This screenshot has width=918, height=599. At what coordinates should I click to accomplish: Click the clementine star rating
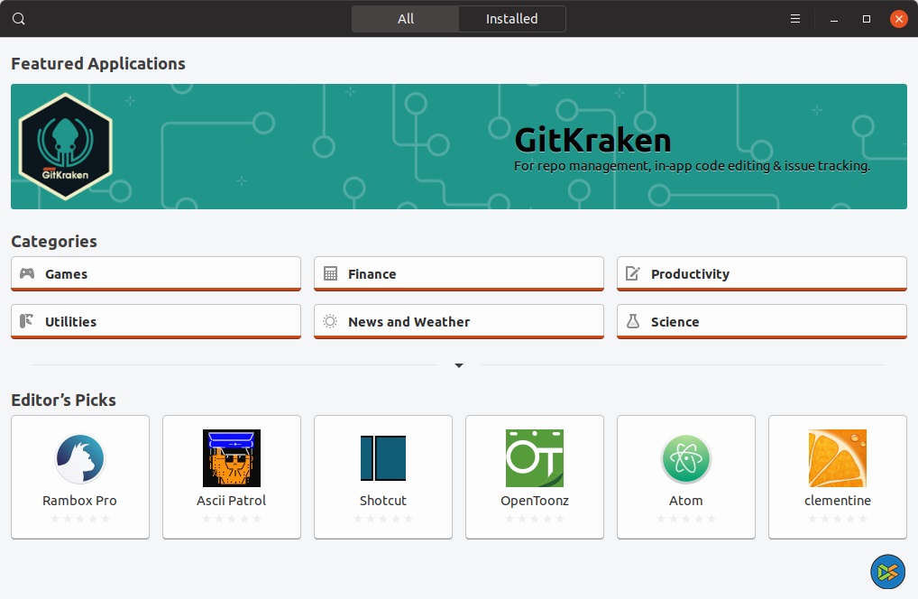tap(837, 518)
